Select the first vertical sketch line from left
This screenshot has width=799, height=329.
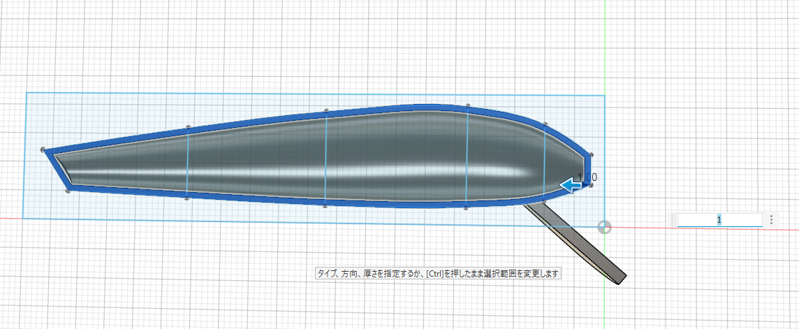pyautogui.click(x=187, y=162)
